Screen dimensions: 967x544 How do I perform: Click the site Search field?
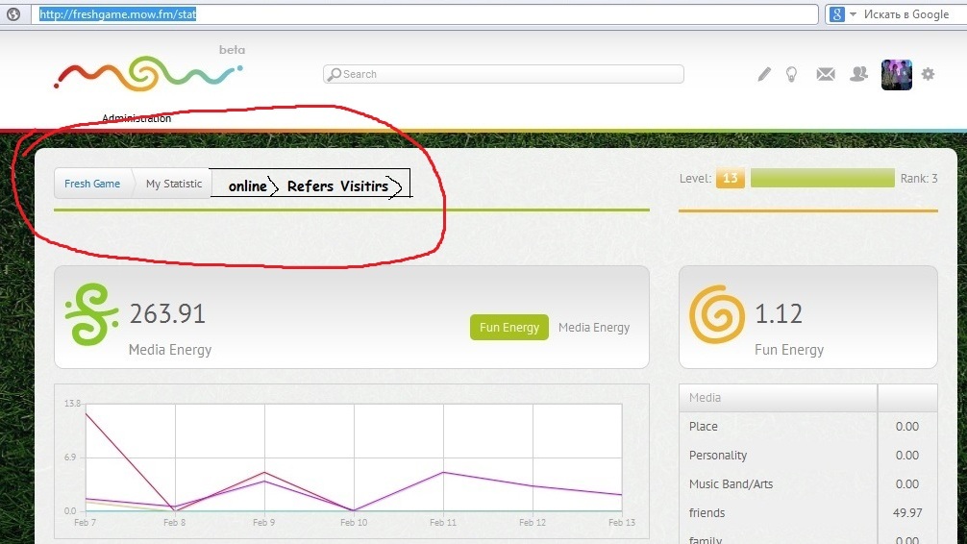(504, 74)
